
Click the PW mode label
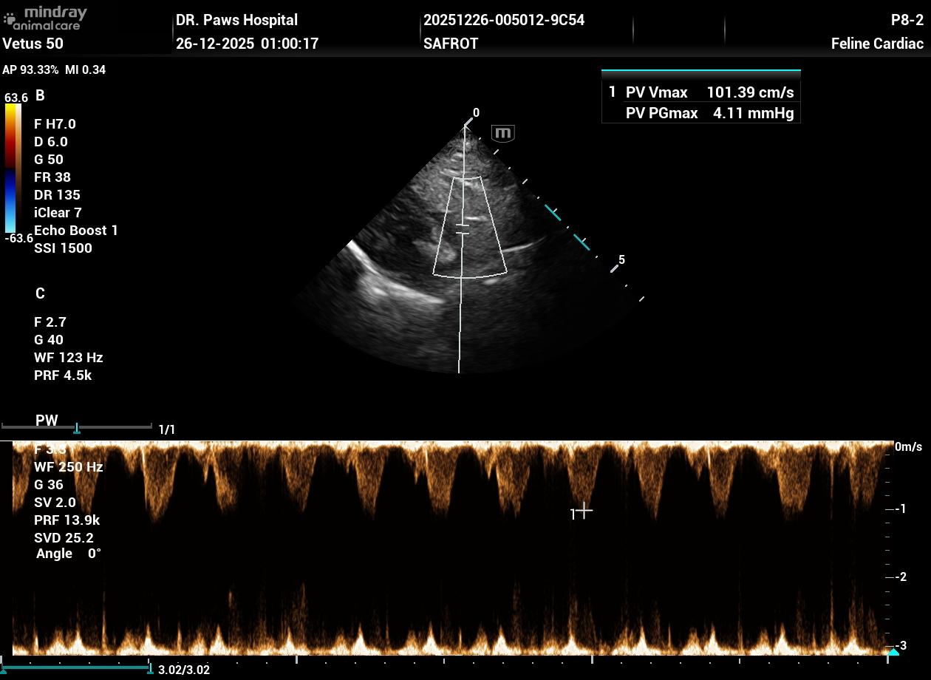pos(47,421)
